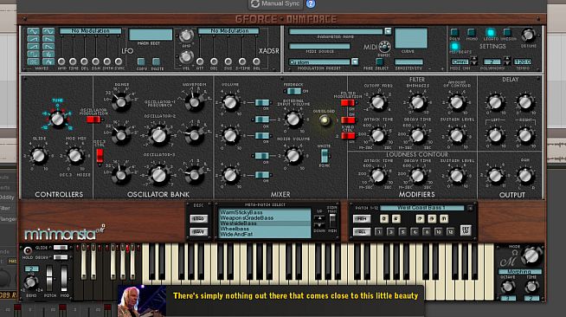Screen dimensions: 566x317
Task: Select patch number 7 button
Action: 420,219
